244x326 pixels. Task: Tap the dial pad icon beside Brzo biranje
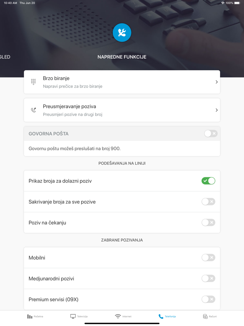[33, 82]
